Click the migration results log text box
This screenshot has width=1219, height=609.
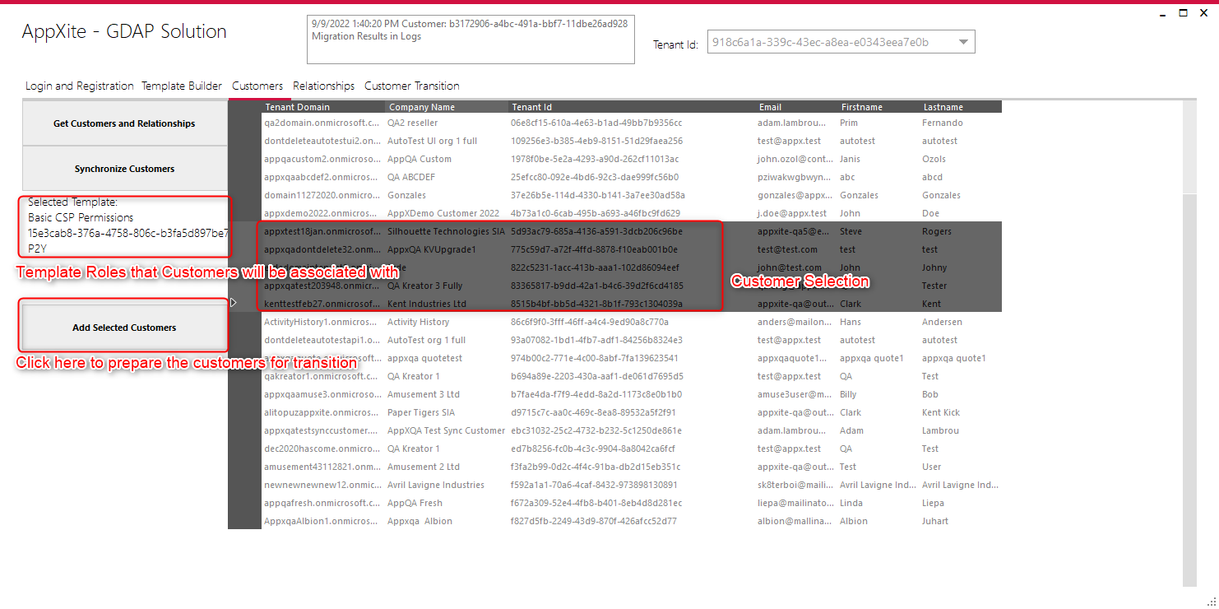tap(470, 39)
